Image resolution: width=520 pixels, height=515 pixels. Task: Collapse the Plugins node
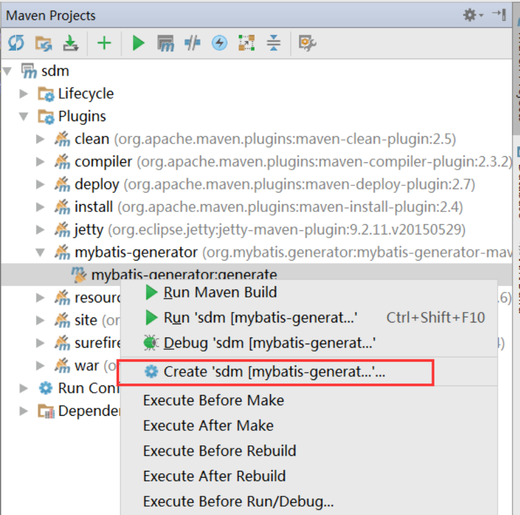click(23, 117)
